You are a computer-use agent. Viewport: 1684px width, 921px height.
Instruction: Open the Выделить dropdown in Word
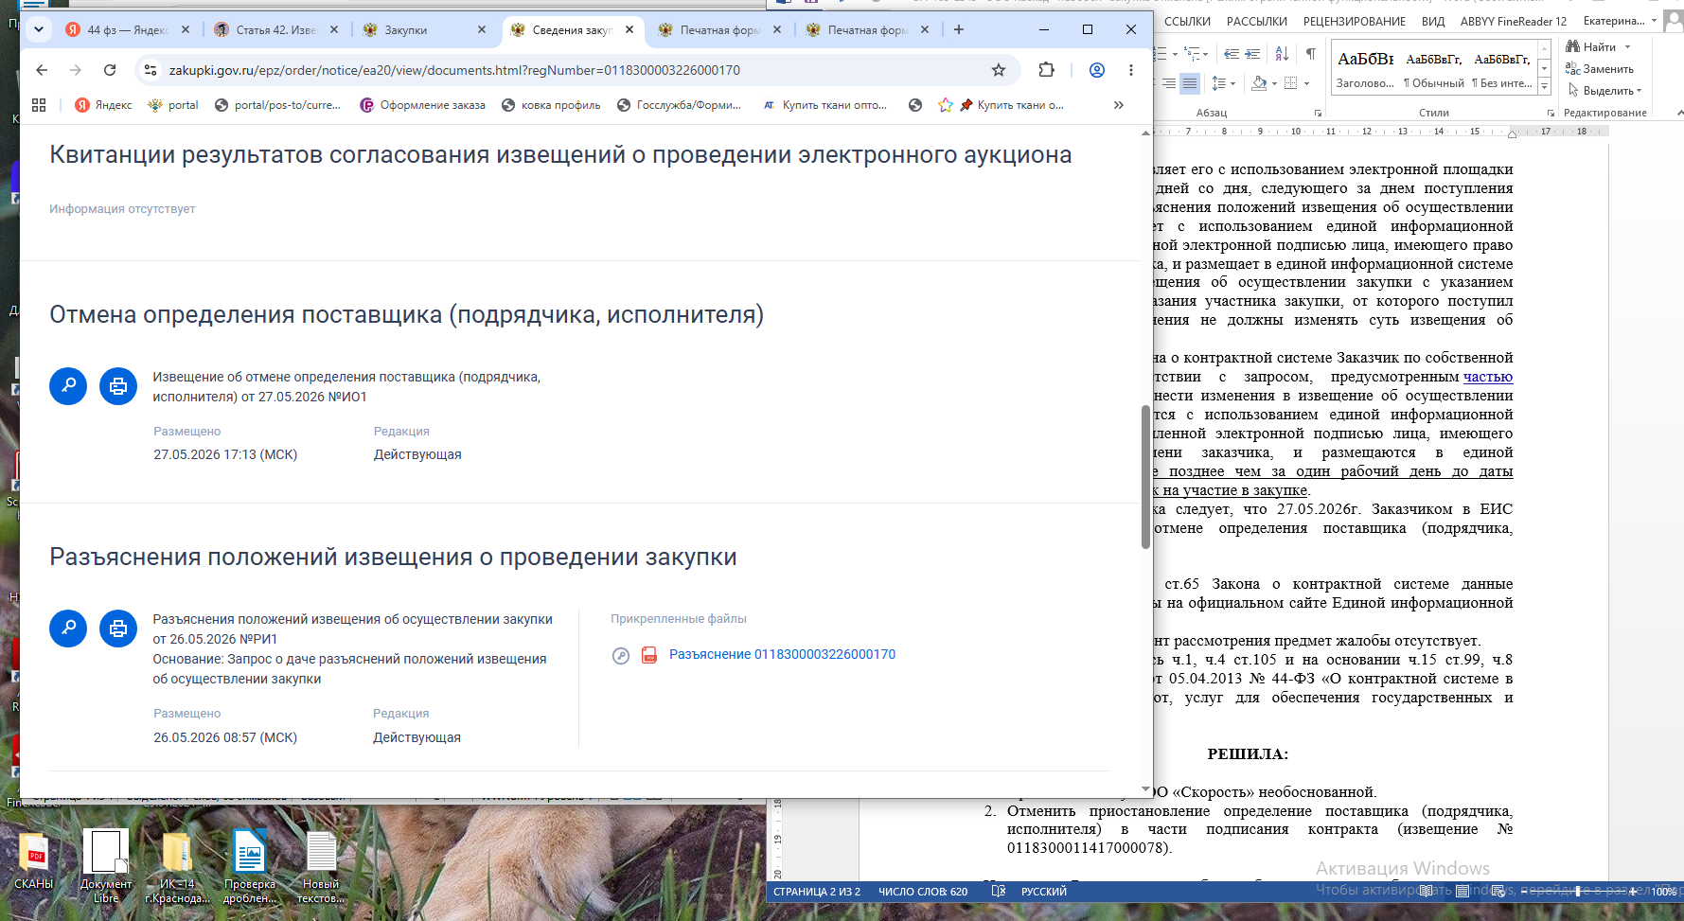[1605, 91]
